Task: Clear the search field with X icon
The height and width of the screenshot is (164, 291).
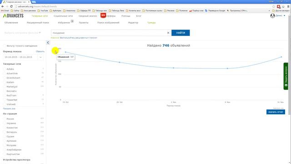Action: pos(168,33)
